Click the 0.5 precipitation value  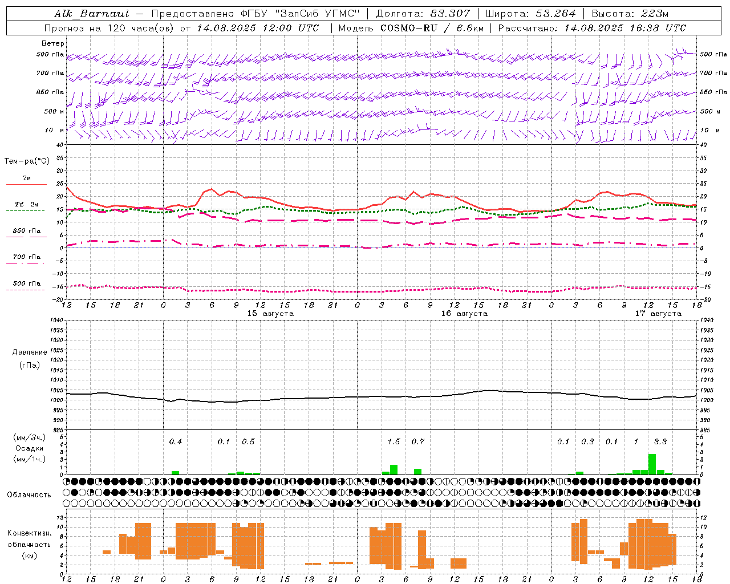point(248,441)
